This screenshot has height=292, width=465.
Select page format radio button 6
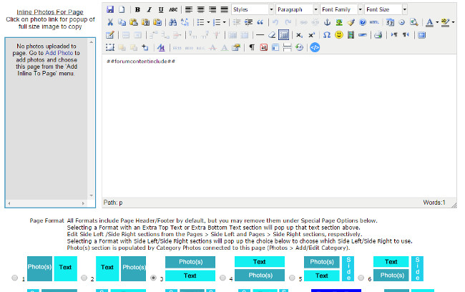[361, 278]
